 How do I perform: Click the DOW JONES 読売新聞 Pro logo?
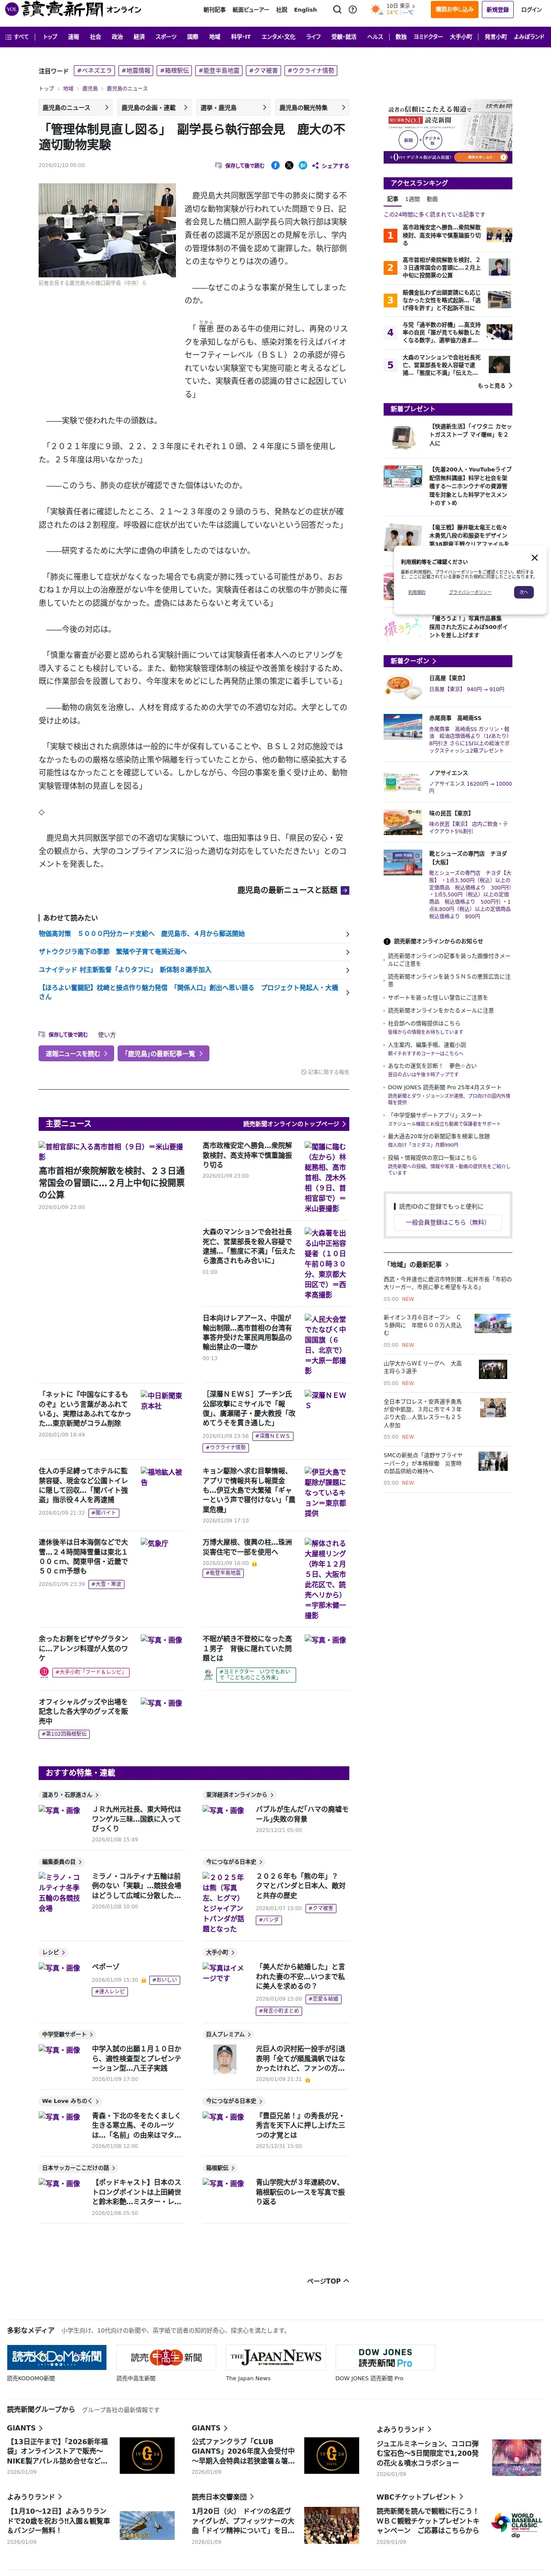(385, 2357)
